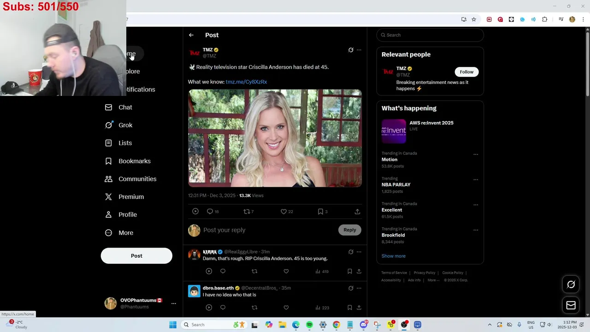Click the X search box

click(430, 35)
